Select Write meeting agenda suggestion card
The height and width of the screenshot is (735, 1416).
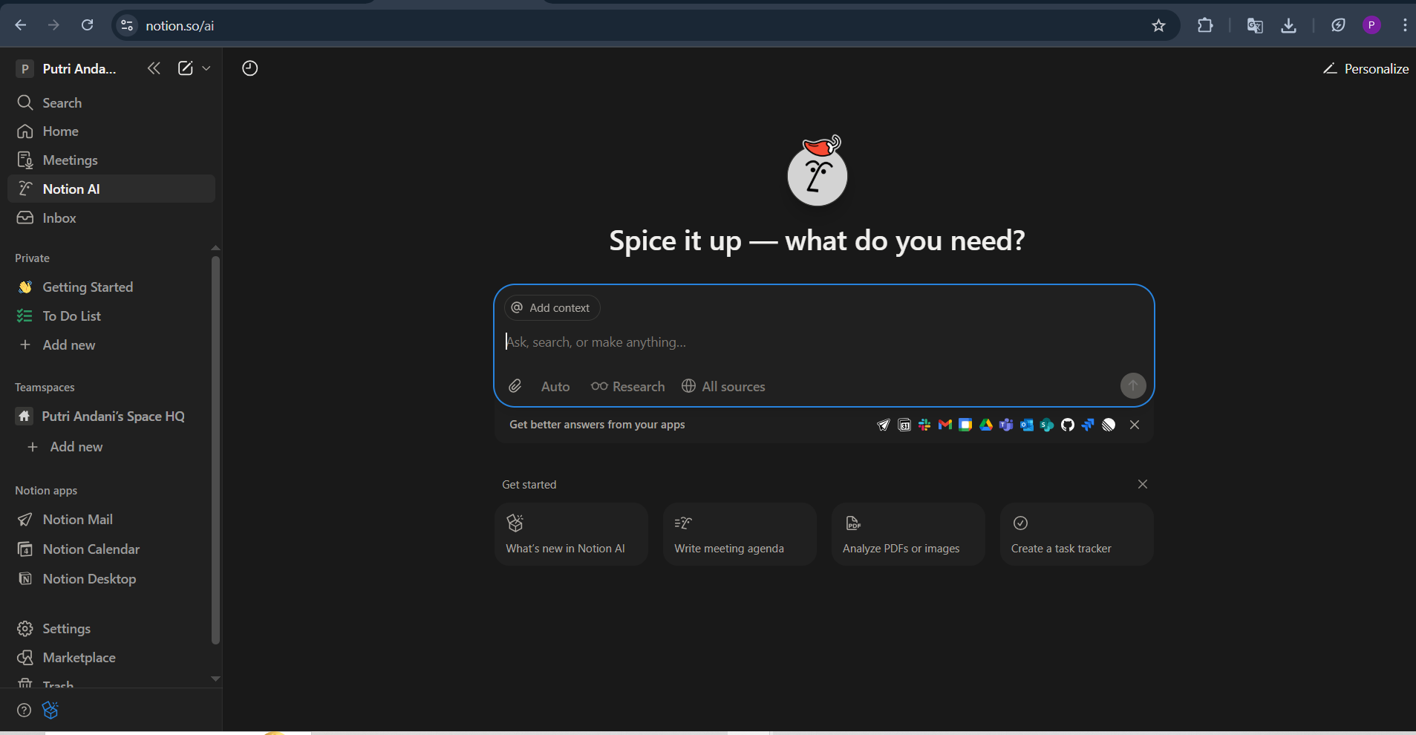739,534
